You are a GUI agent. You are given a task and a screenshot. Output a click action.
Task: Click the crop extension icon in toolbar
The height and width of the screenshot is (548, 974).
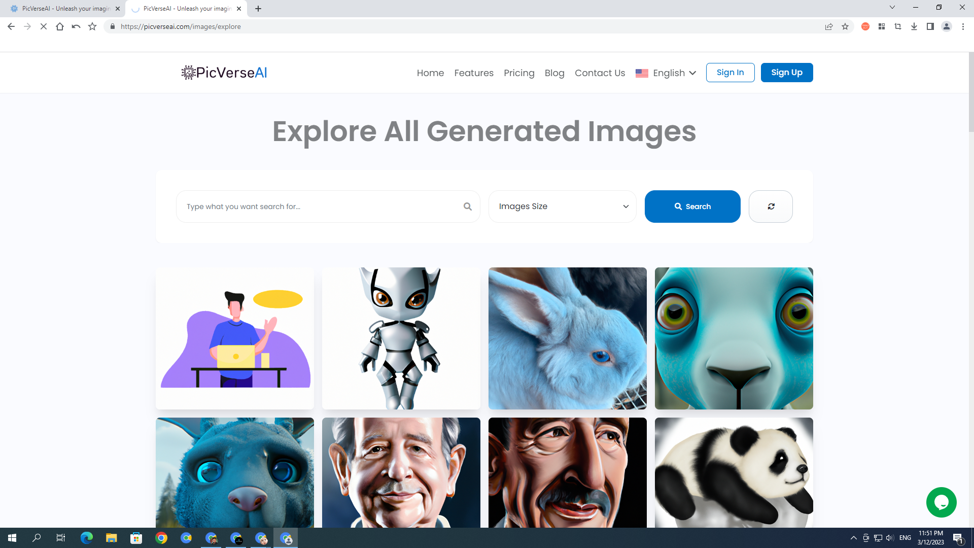[898, 26]
